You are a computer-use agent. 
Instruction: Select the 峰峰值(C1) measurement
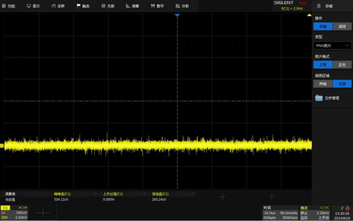pyautogui.click(x=62, y=194)
